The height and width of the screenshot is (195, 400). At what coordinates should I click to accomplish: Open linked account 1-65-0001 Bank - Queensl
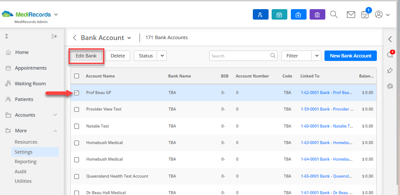(327, 176)
